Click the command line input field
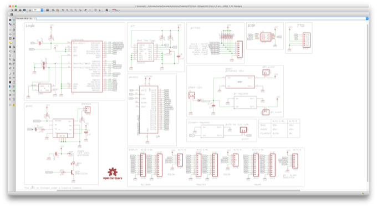 tap(201, 18)
